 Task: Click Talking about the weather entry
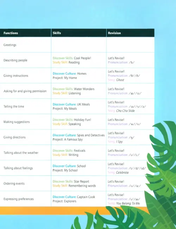tap(21, 153)
